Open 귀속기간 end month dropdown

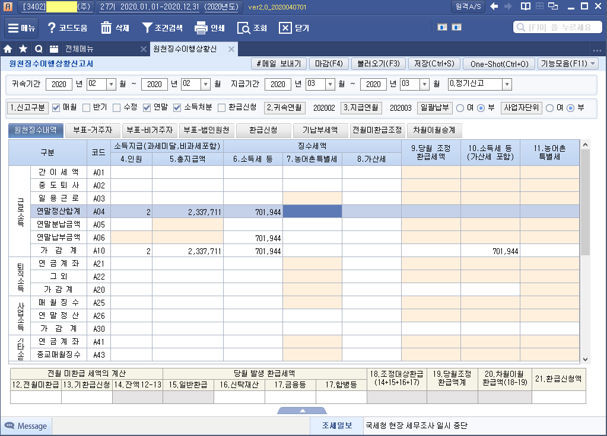pyautogui.click(x=206, y=84)
